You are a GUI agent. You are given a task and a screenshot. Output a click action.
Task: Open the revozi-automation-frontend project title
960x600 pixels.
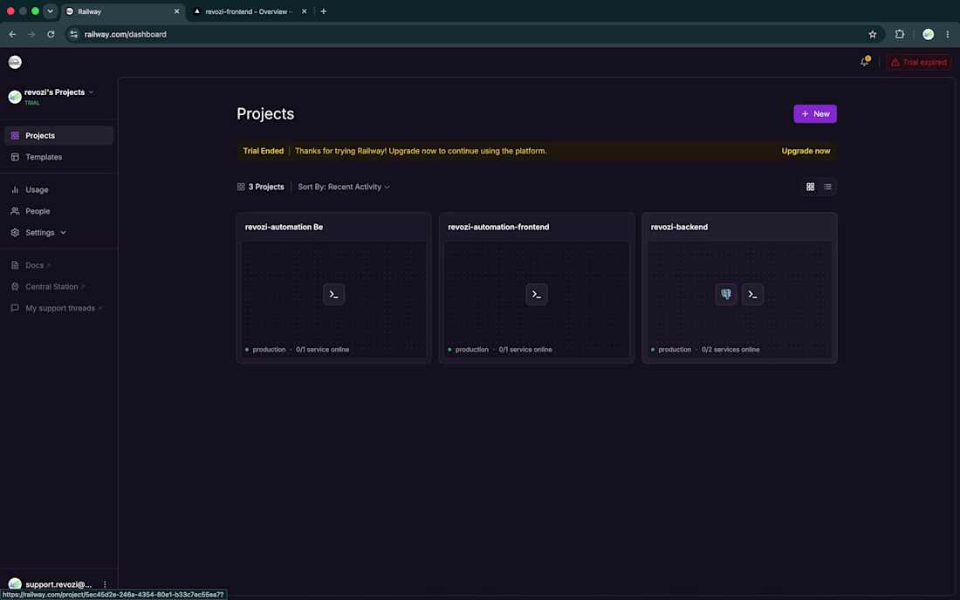tap(498, 227)
